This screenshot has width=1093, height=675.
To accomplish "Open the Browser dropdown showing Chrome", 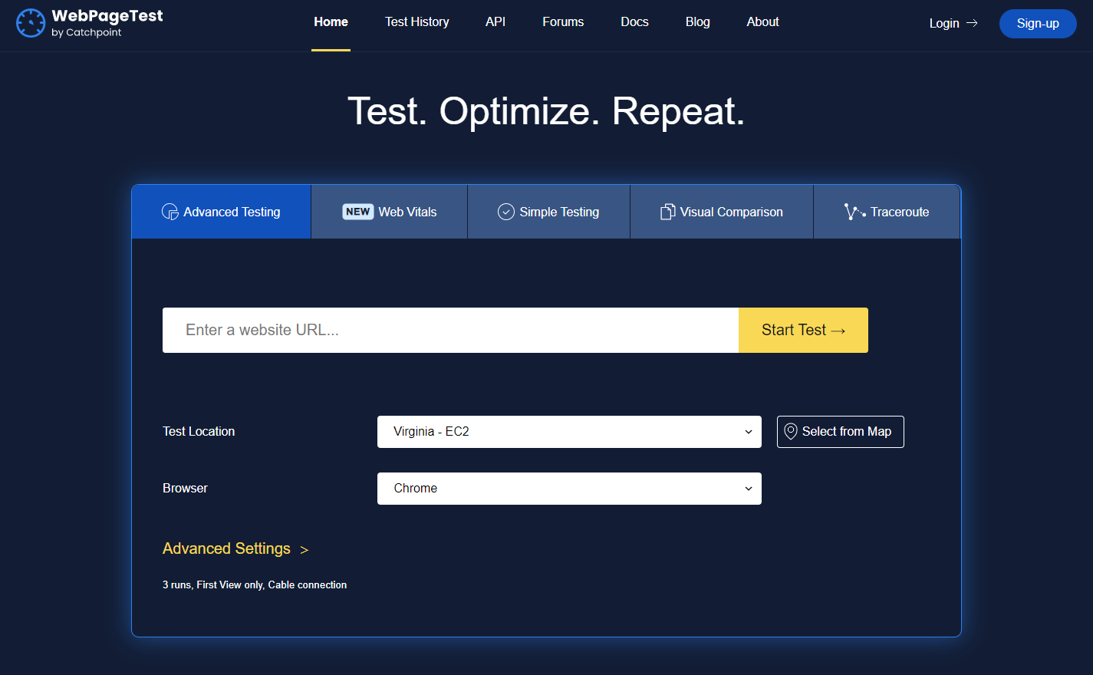I will tap(568, 488).
